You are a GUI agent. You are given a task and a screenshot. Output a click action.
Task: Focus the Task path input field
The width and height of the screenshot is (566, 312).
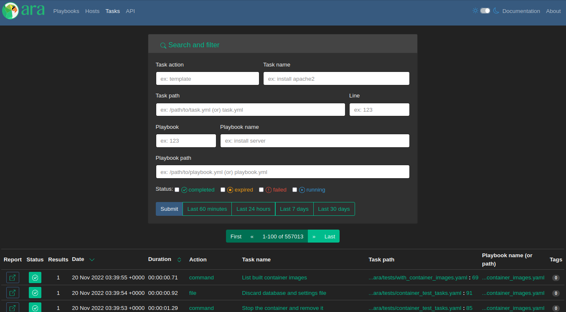(x=250, y=110)
